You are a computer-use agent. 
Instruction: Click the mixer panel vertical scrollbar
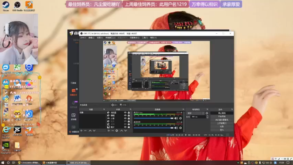[184, 122]
